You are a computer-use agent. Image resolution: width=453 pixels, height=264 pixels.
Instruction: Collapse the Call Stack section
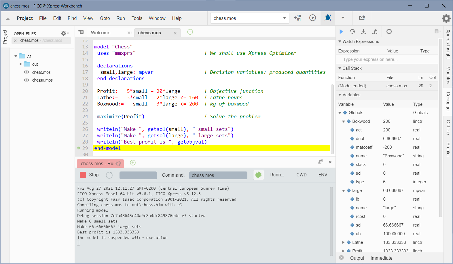click(340, 68)
